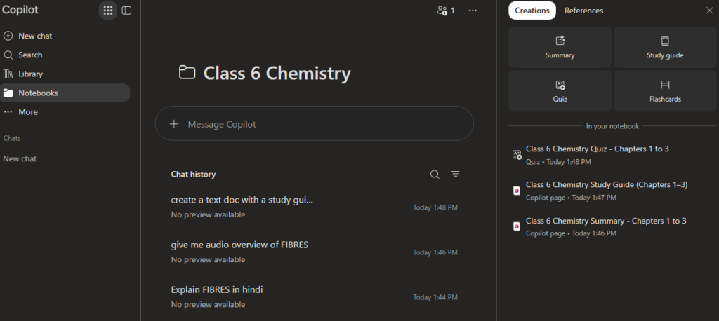719x321 pixels.
Task: Focus the Message Copilot input field
Action: 314,123
